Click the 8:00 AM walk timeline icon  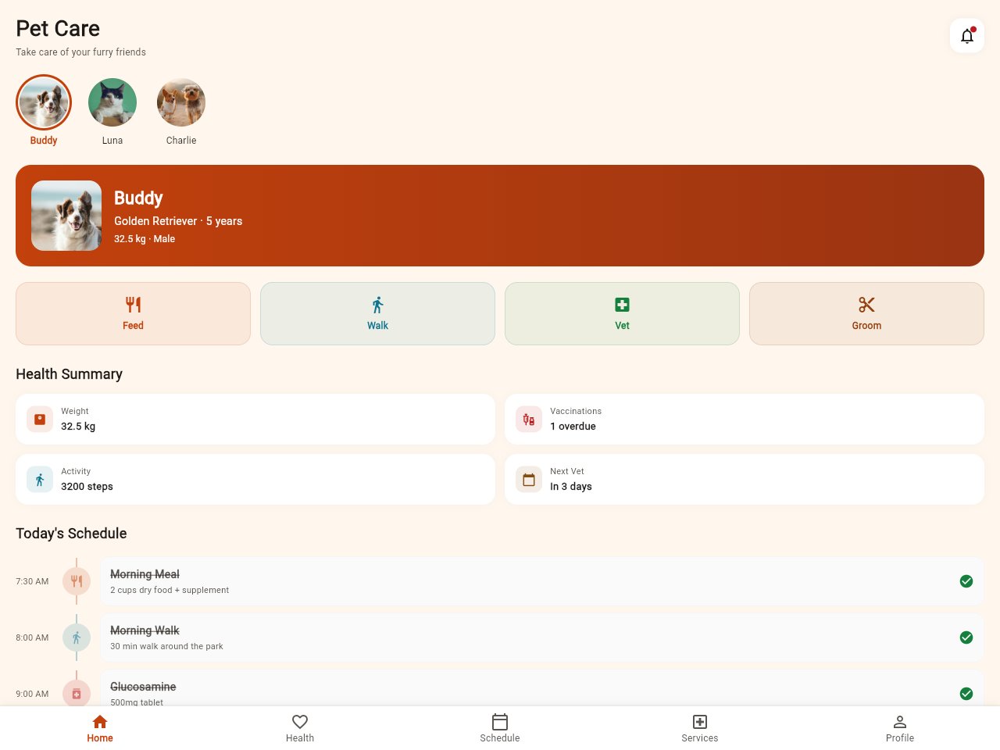(x=77, y=637)
